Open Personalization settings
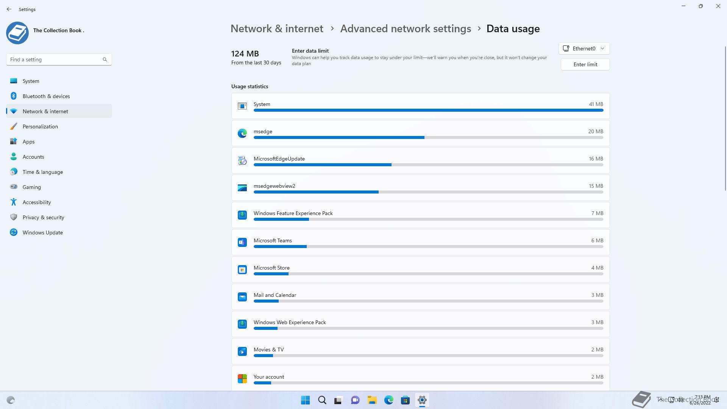Viewport: 727px width, 409px height. click(x=59, y=126)
